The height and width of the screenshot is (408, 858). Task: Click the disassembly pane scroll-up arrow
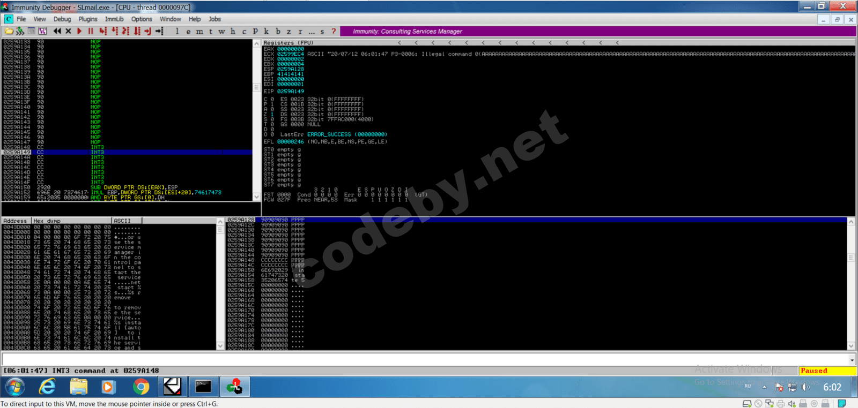(x=256, y=43)
